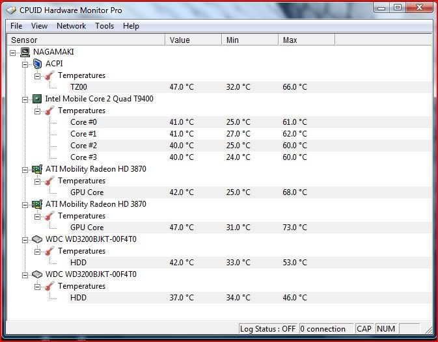Click the CAP status indicator
Screen dimensions: 438x342
364,329
